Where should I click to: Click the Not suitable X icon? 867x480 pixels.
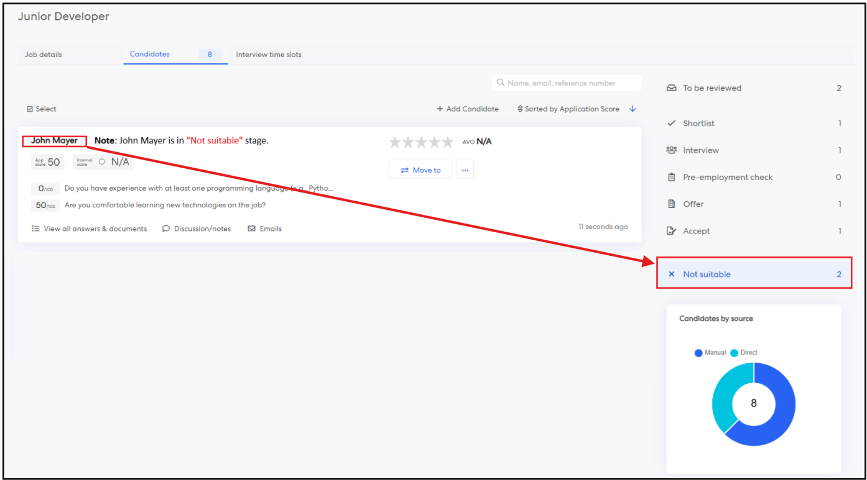coord(671,274)
